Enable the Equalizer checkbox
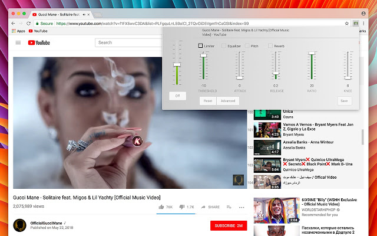This screenshot has height=236, width=377. coord(224,45)
